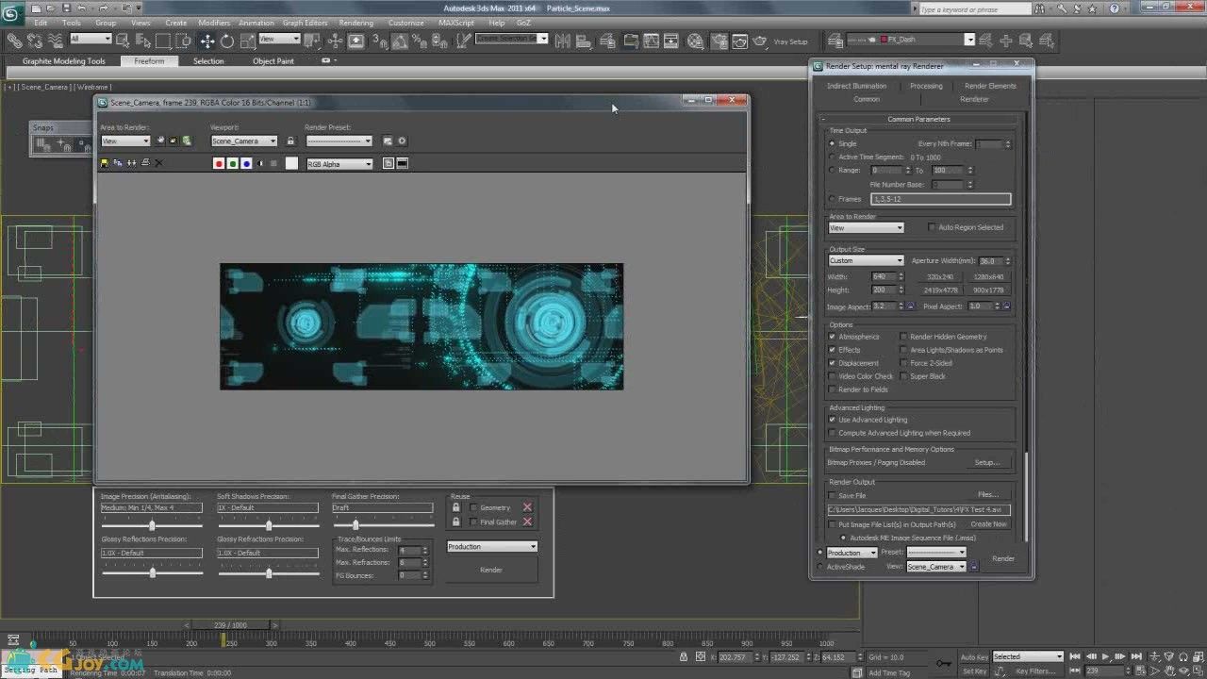Open the Modifiers menu
The image size is (1207, 679).
tap(214, 23)
